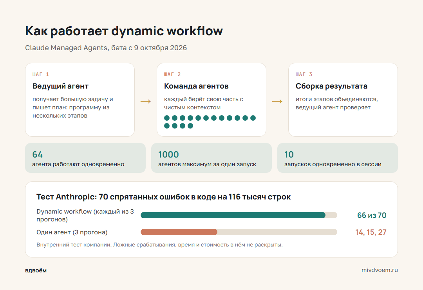Click the title "Как работает dynamic workflow"
This screenshot has height=290, width=423.
pos(124,31)
